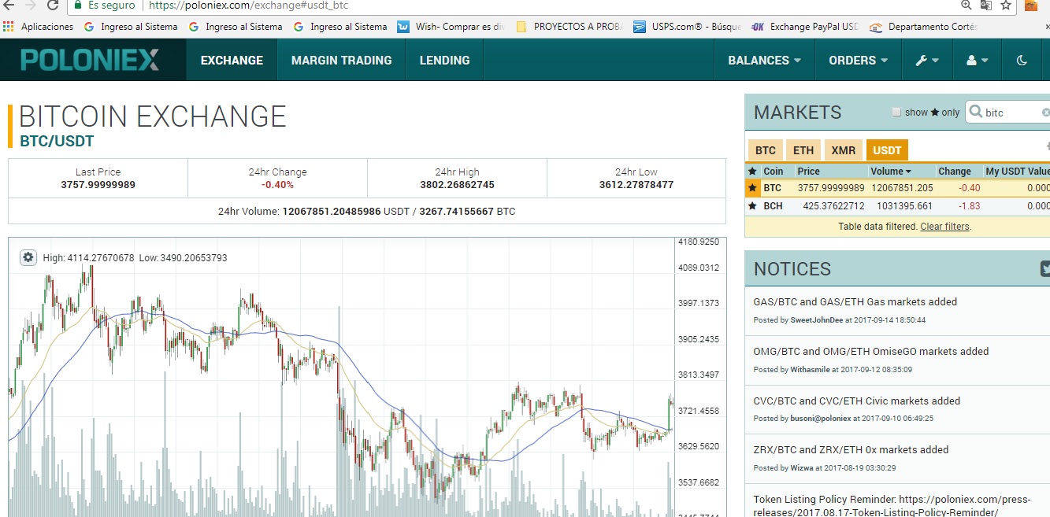
Task: Open the user account dropdown
Action: (977, 60)
